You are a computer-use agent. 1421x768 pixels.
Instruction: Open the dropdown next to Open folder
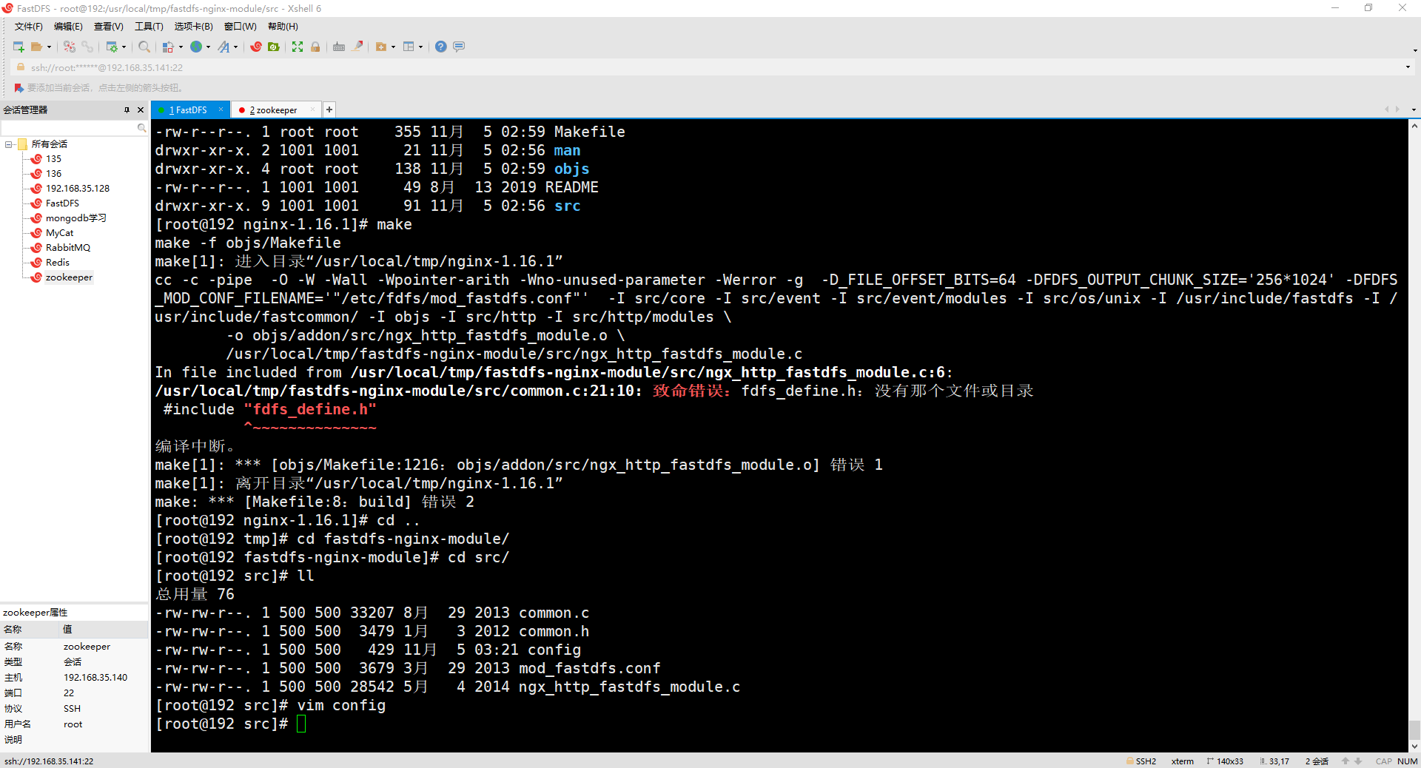click(49, 47)
